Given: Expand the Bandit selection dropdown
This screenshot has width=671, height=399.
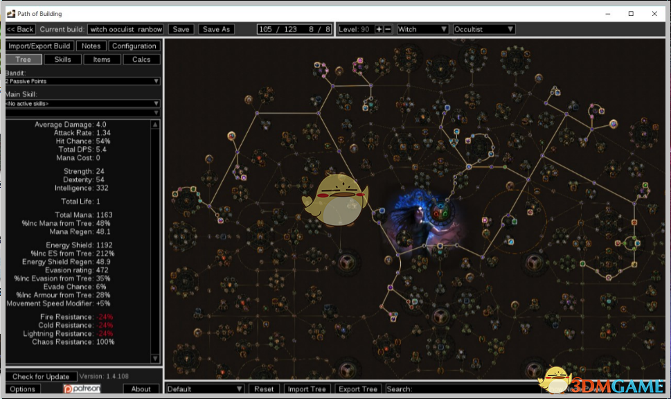Looking at the screenshot, I should pyautogui.click(x=82, y=81).
